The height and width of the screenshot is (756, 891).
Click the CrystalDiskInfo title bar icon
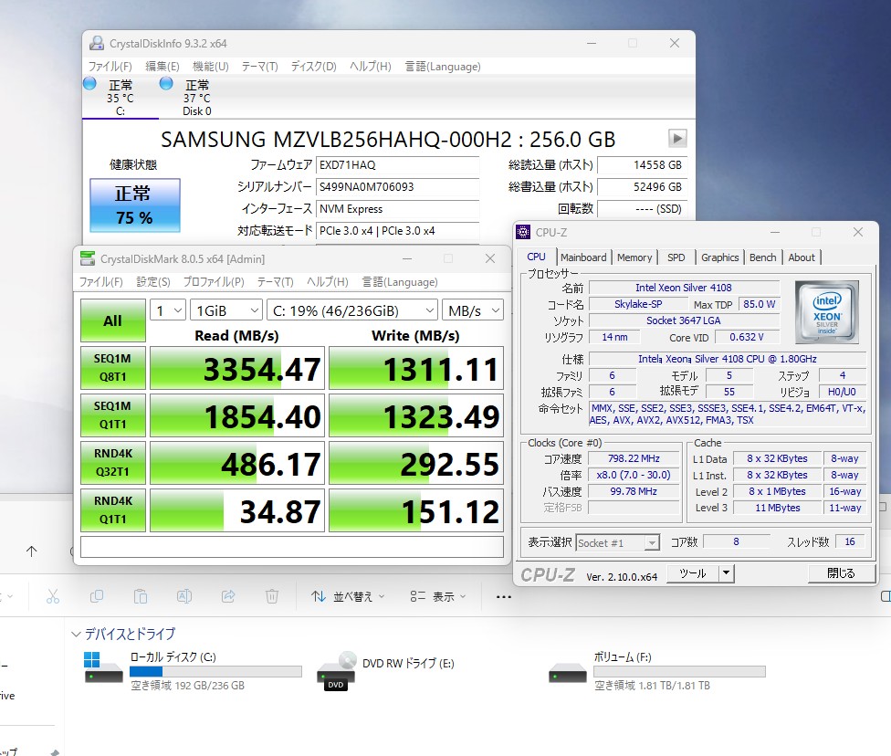[x=97, y=43]
